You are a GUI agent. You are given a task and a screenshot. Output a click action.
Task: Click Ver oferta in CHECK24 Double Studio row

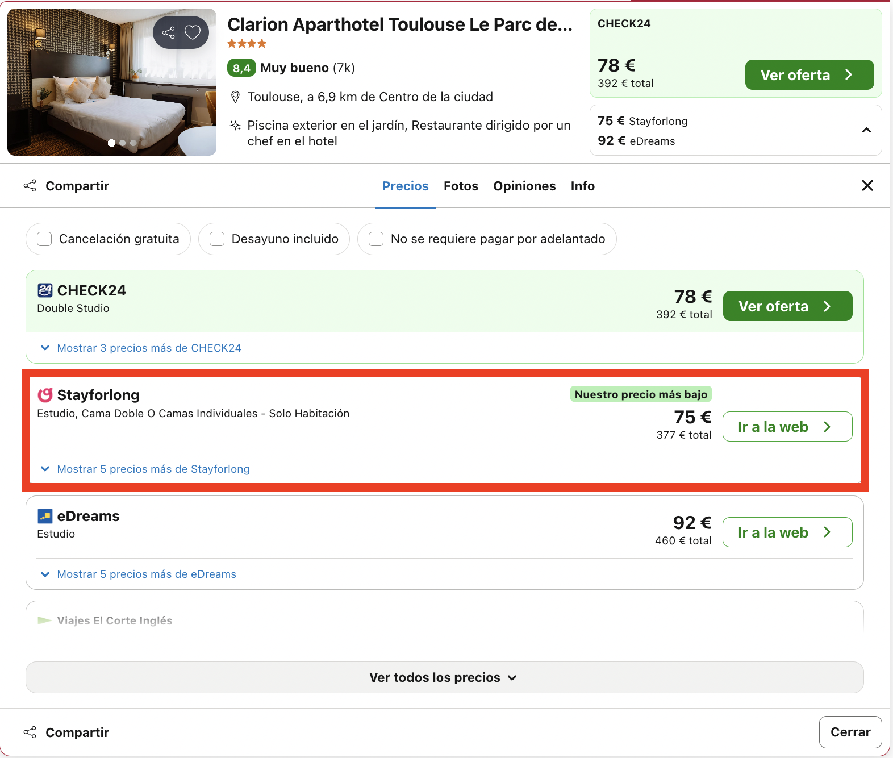tap(787, 306)
